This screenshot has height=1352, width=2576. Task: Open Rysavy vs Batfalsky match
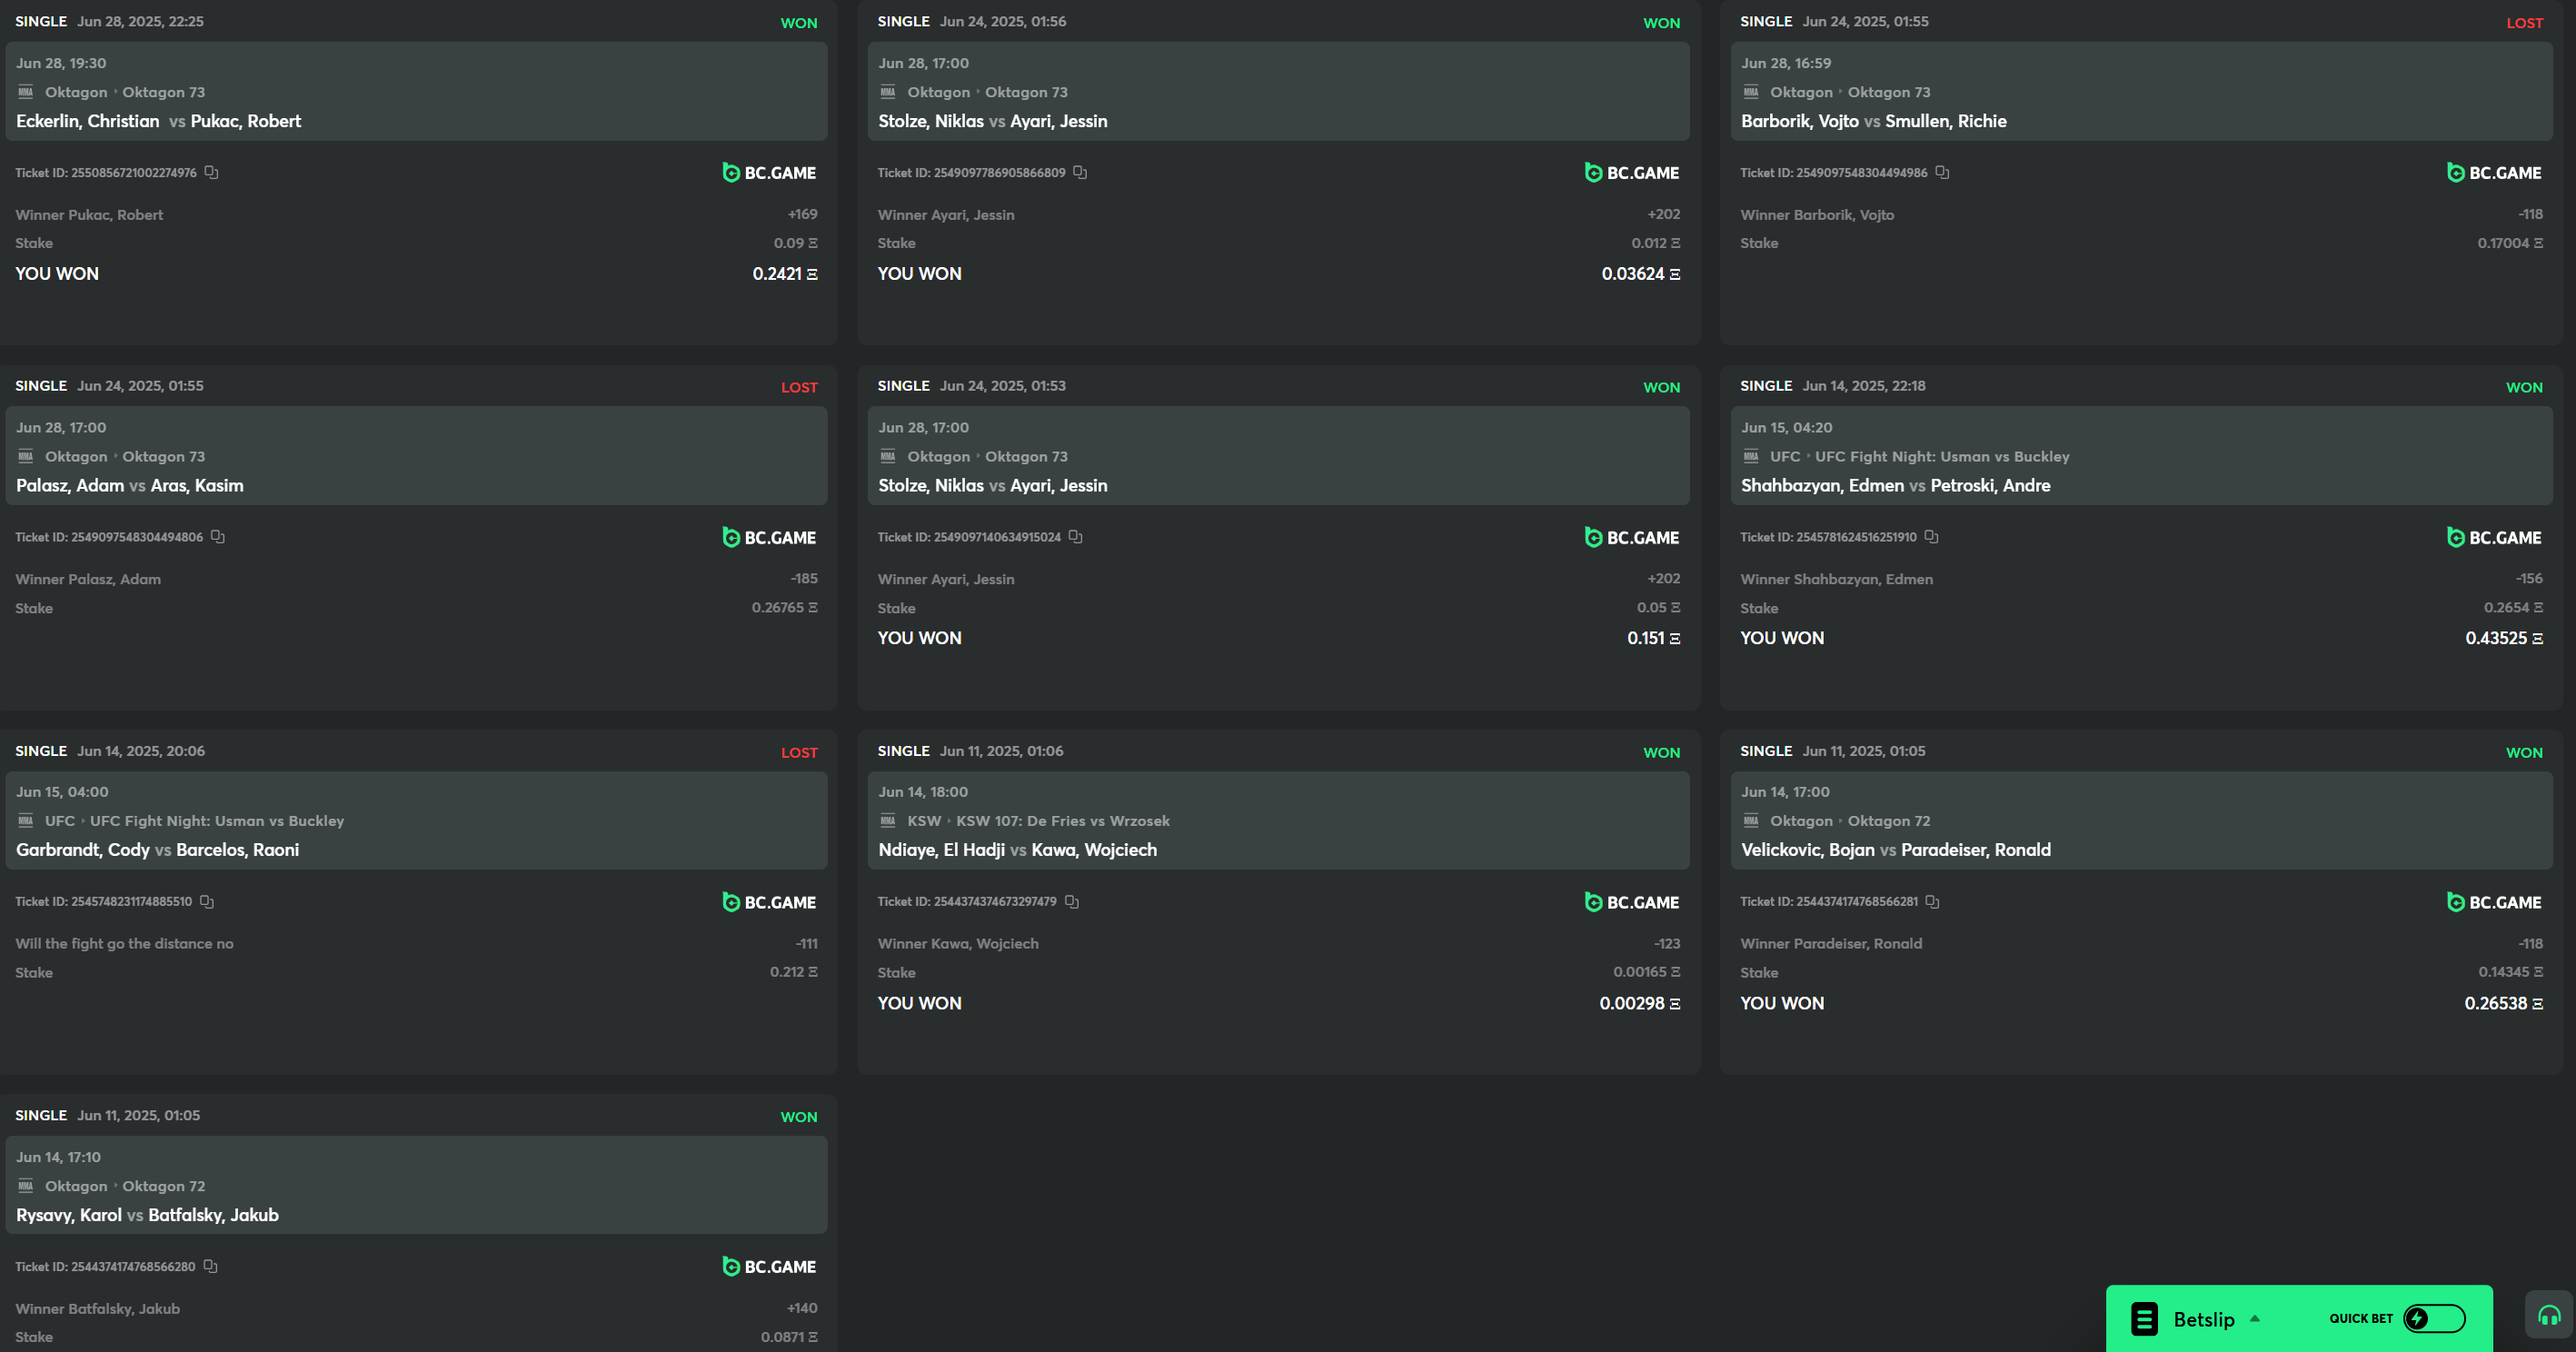coord(147,1214)
